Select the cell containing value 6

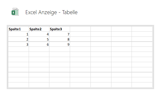(39, 44)
